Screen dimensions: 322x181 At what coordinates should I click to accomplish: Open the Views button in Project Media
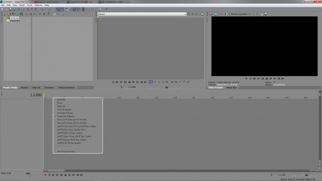point(54,14)
